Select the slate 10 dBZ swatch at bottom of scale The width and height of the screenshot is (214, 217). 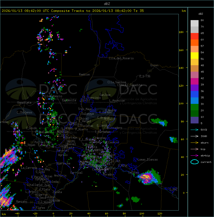194,120
